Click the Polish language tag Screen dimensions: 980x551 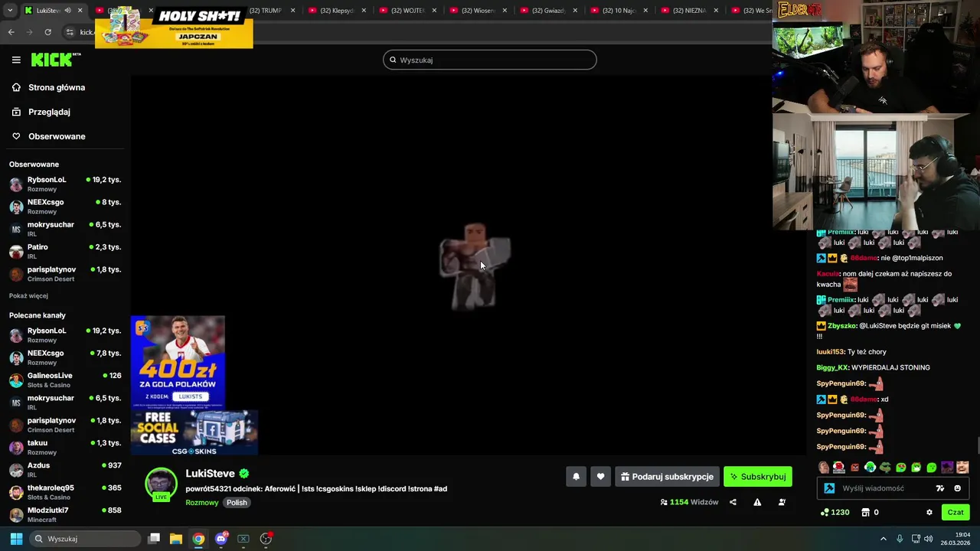(x=237, y=503)
